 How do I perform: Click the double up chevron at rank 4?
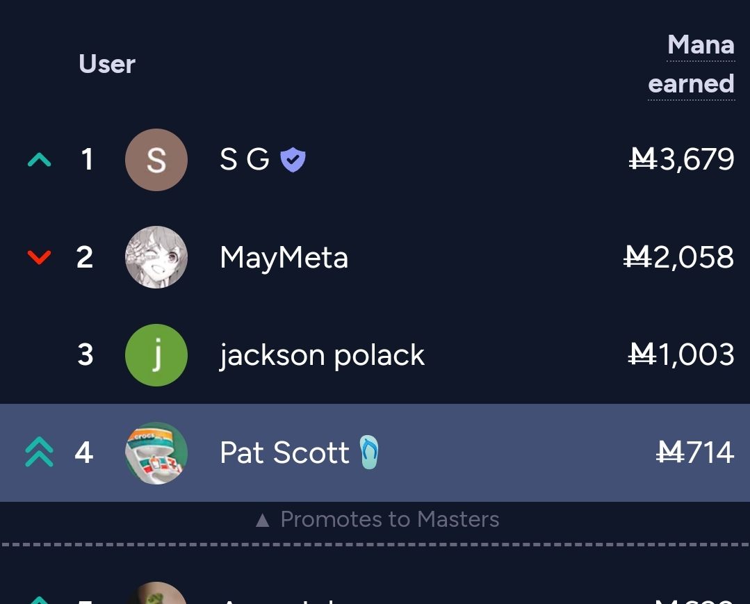[39, 452]
